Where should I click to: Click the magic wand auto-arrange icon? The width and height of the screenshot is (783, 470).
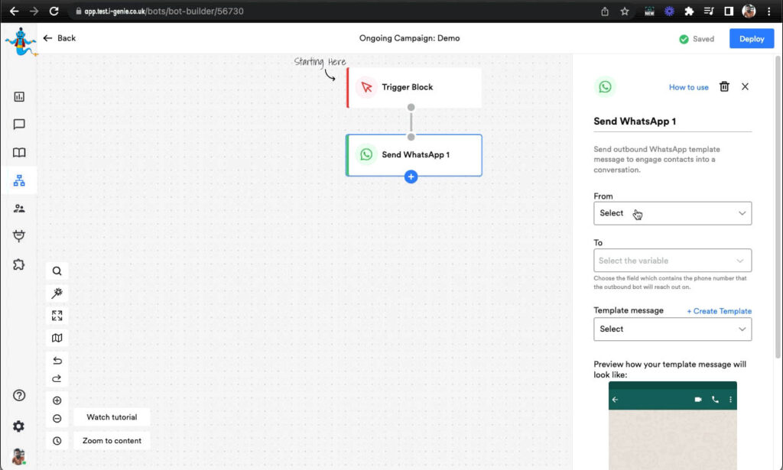(x=57, y=293)
